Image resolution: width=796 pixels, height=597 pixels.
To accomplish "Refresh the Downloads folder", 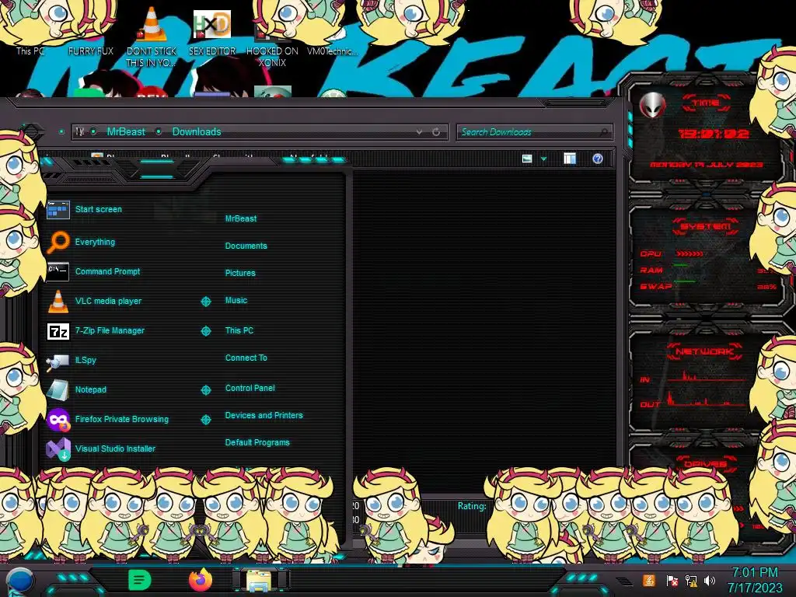I will (x=436, y=132).
